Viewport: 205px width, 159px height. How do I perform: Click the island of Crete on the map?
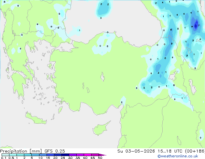point(36,119)
